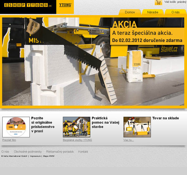Open the yellow tools stock thumbnail
Viewport: 187px width, 175px height.
click(x=137, y=127)
